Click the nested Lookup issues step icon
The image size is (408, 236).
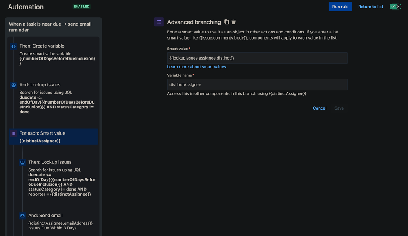point(22,163)
